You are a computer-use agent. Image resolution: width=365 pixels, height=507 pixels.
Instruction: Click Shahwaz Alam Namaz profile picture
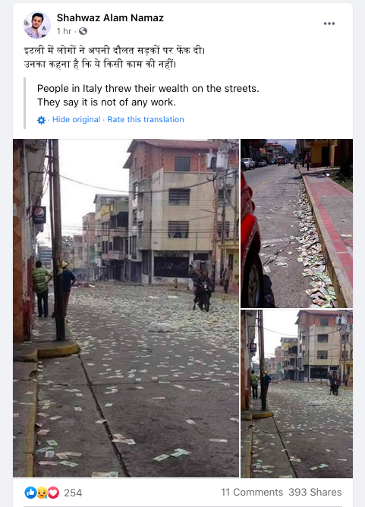pos(37,25)
